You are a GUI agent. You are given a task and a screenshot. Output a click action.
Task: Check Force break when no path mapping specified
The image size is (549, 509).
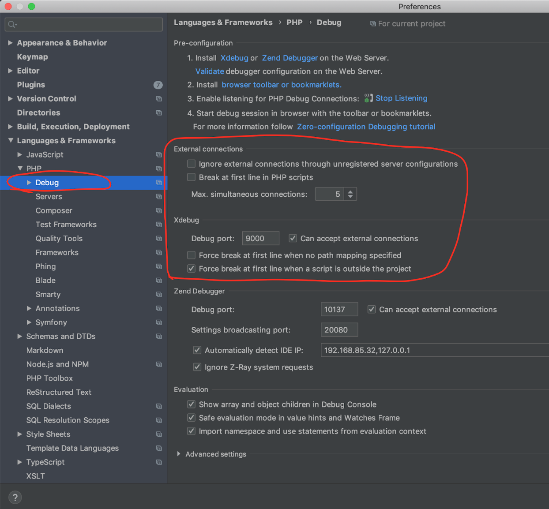[192, 255]
